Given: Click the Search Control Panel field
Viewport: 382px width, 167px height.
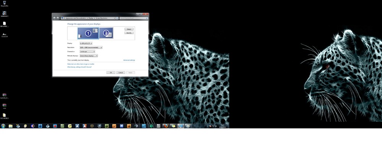Looking at the screenshot, I should pyautogui.click(x=134, y=18).
